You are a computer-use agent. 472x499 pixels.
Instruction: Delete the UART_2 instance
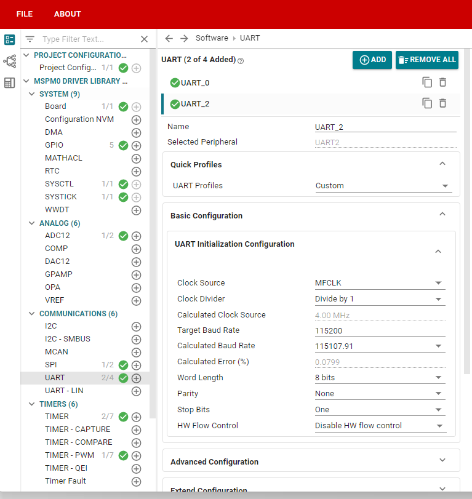(x=442, y=103)
